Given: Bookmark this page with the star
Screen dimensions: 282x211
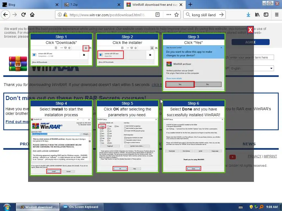Looking at the screenshot, I should click(177, 15).
